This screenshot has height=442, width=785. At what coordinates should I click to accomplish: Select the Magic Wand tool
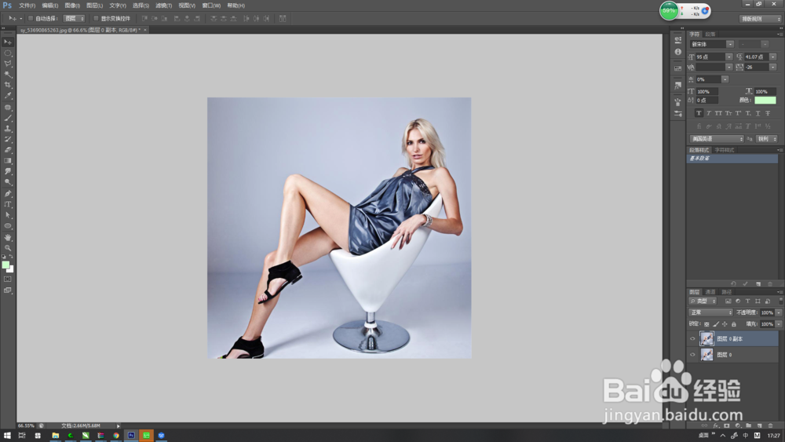[x=8, y=74]
